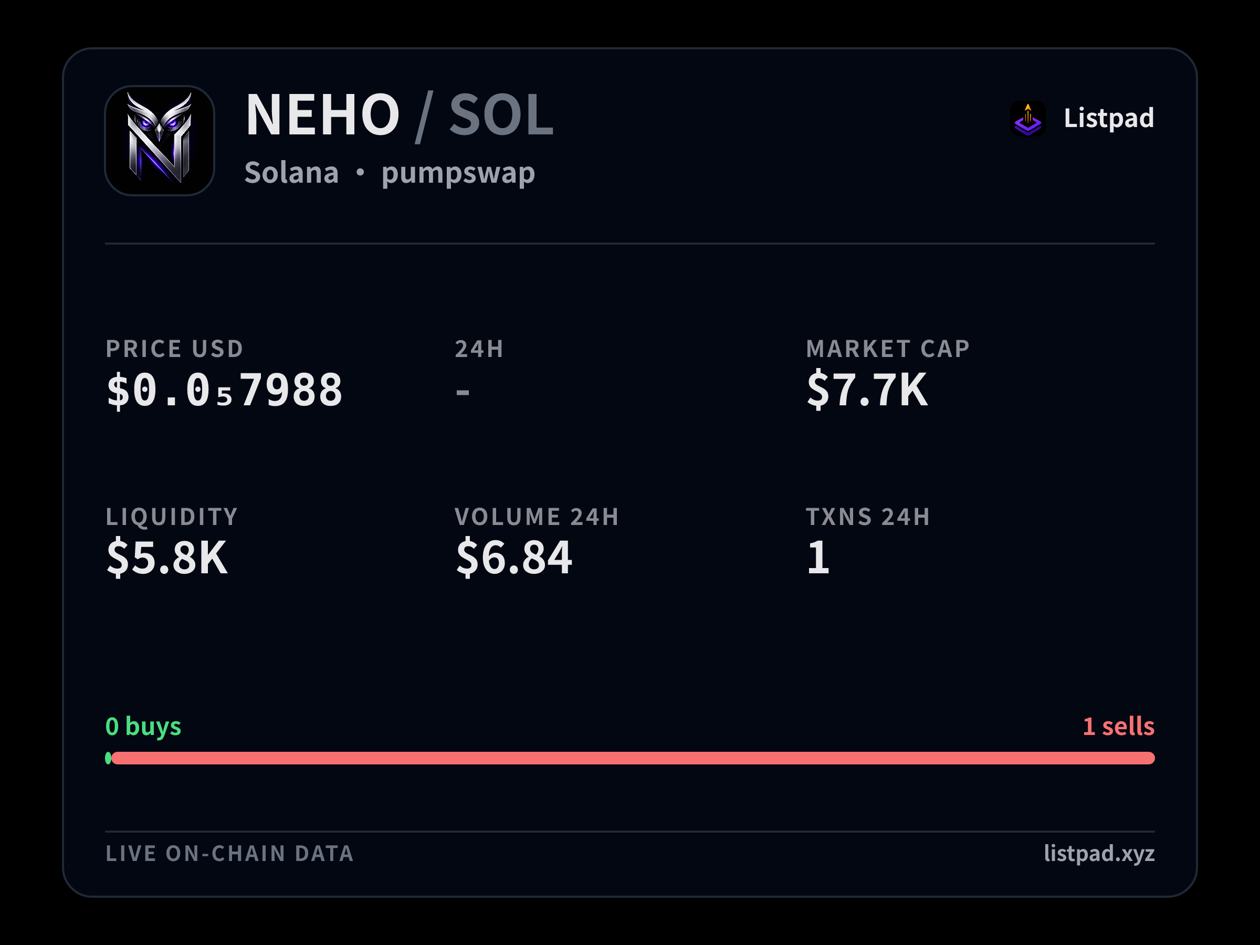Click the green buys dot on ratio bar
1260x945 pixels.
tap(108, 758)
